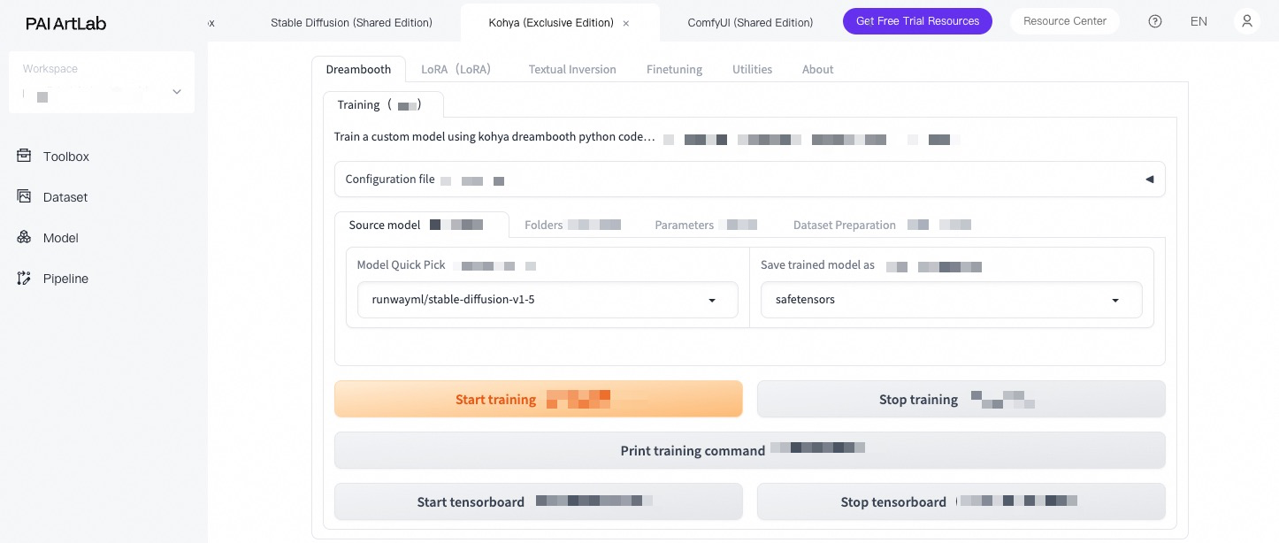Open the Save trained model as dropdown
Screen dimensions: 1279x543
point(952,300)
